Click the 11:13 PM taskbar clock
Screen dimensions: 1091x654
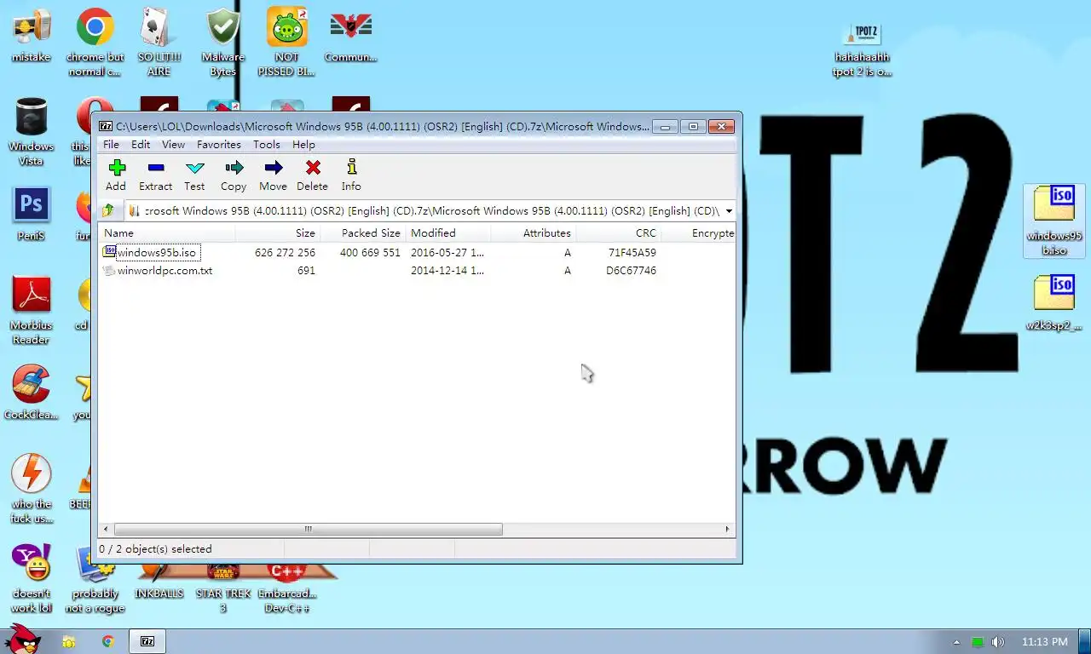tap(1044, 642)
